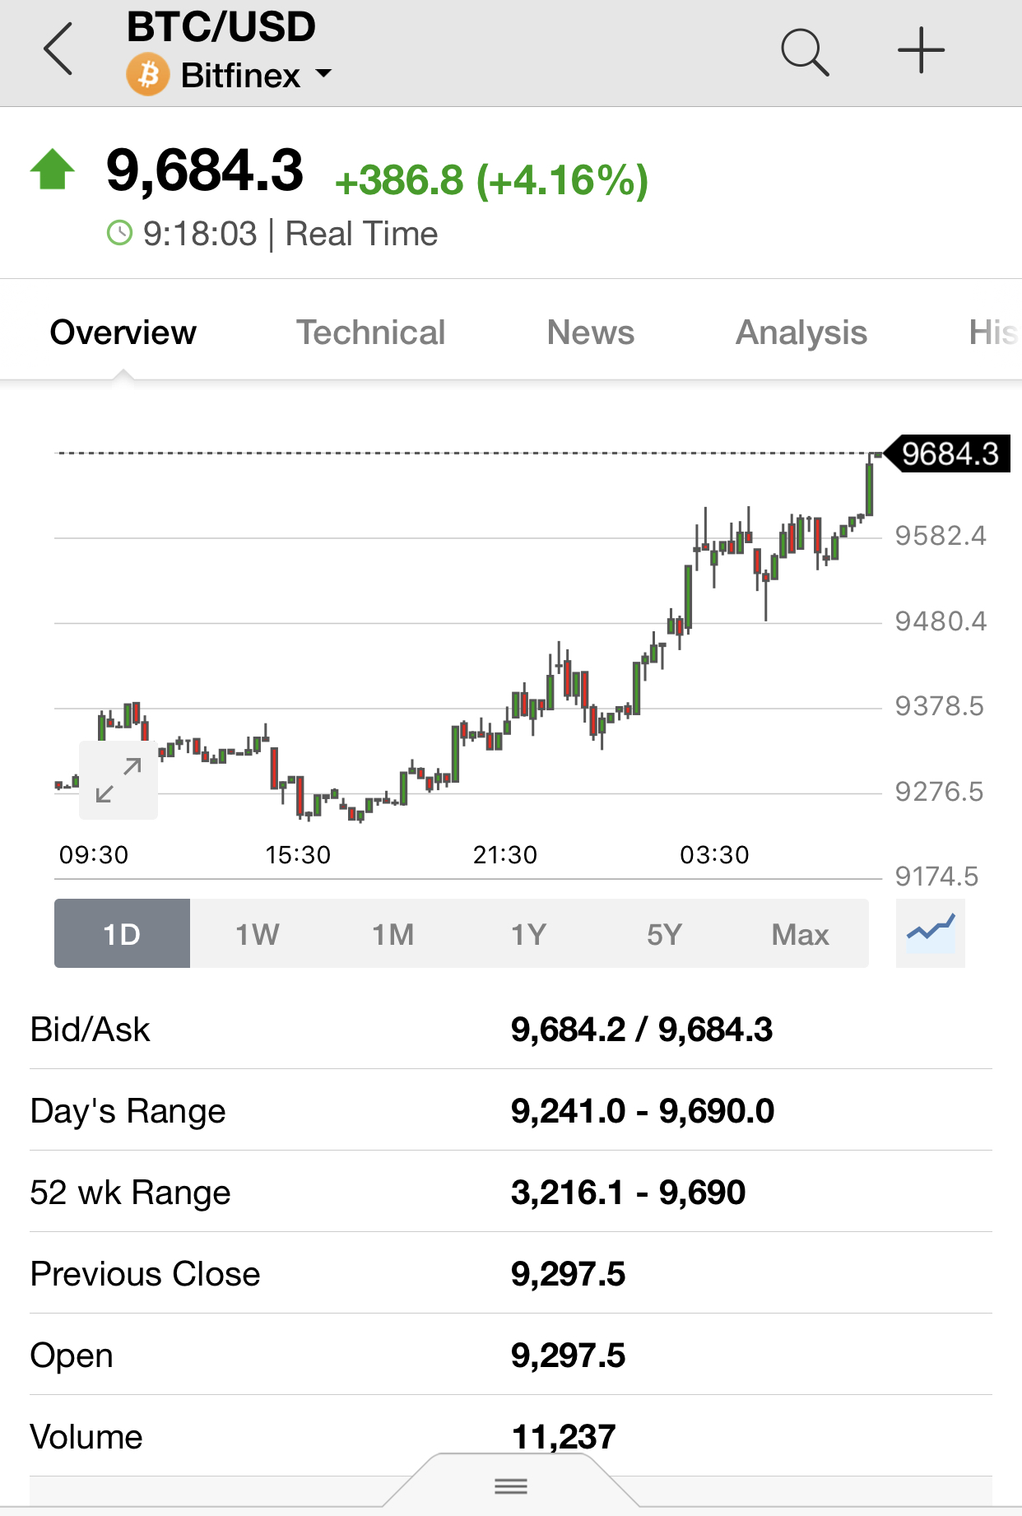Tap the 9684.3 current price marker

[x=950, y=453]
